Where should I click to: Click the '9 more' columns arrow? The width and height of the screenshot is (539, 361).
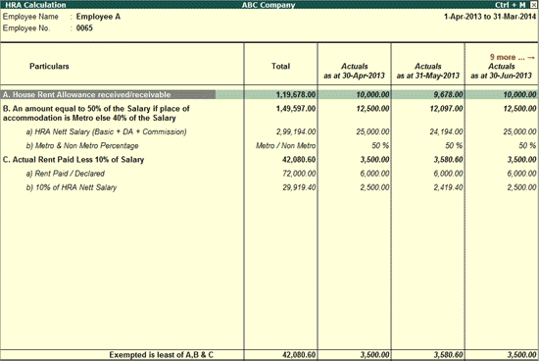pyautogui.click(x=513, y=57)
